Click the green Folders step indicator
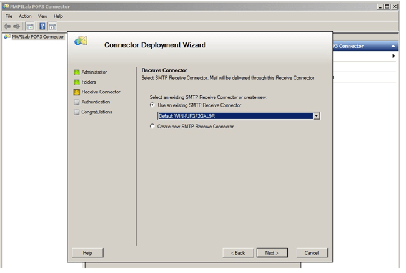 [77, 82]
